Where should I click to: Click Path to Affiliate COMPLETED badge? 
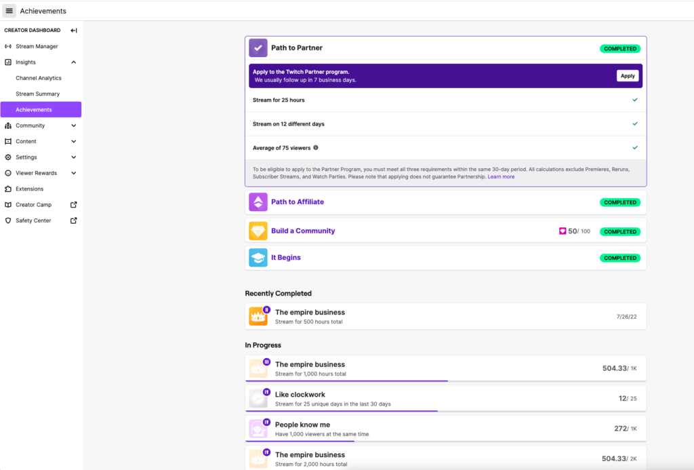pos(620,202)
